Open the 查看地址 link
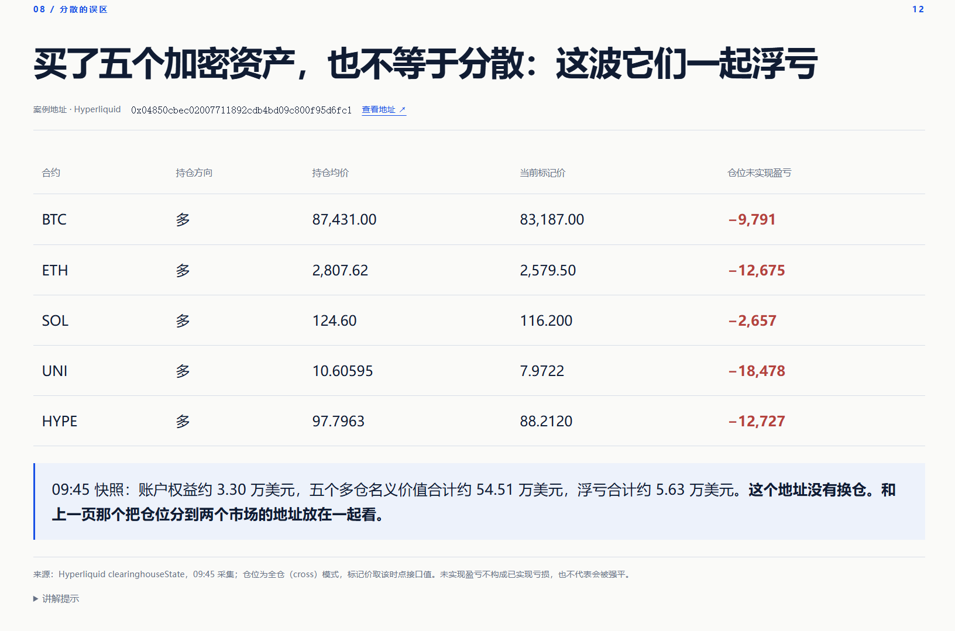Viewport: 955px width, 631px height. [x=384, y=110]
